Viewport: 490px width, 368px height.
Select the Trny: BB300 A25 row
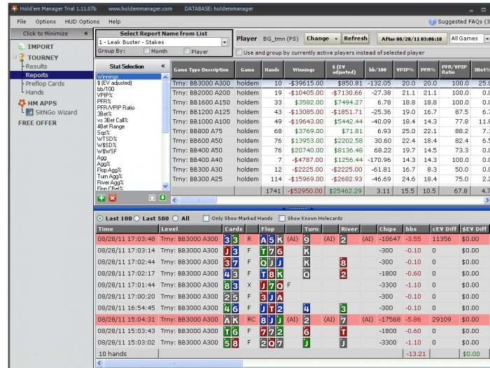tap(330, 179)
